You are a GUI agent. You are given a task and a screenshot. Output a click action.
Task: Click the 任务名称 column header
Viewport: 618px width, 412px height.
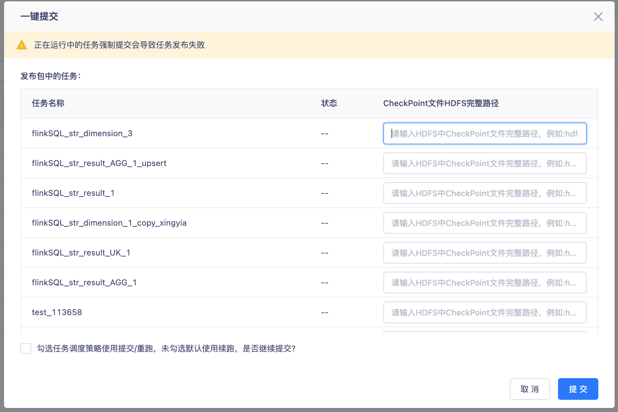pos(48,103)
